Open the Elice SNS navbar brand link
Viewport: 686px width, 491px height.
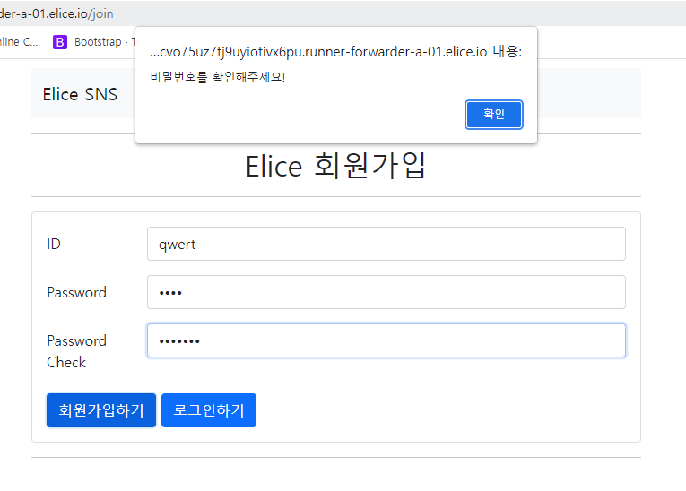pyautogui.click(x=80, y=94)
